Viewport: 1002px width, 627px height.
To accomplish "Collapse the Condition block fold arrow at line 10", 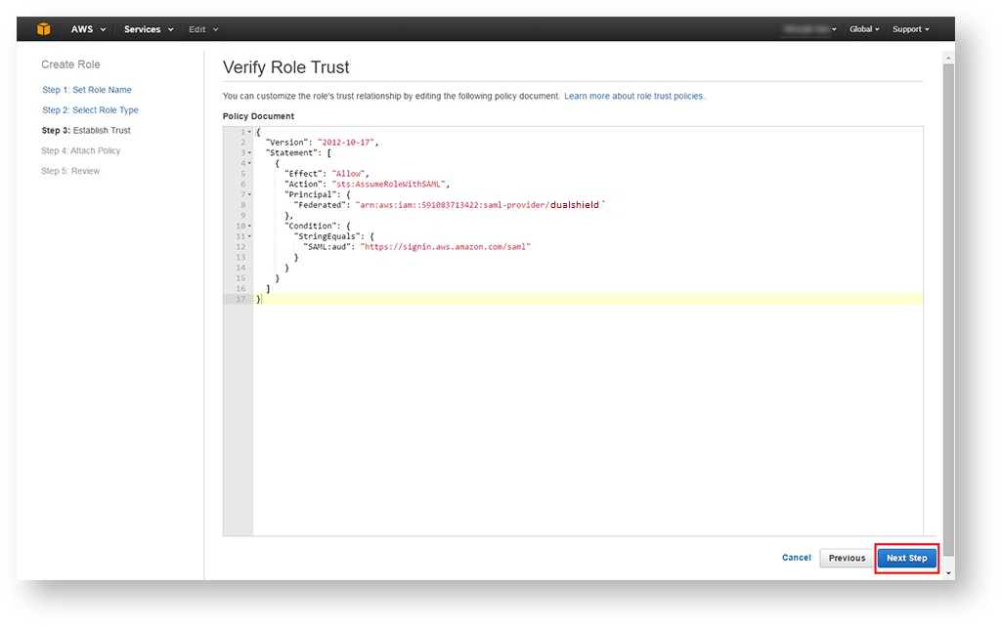I will click(x=249, y=226).
